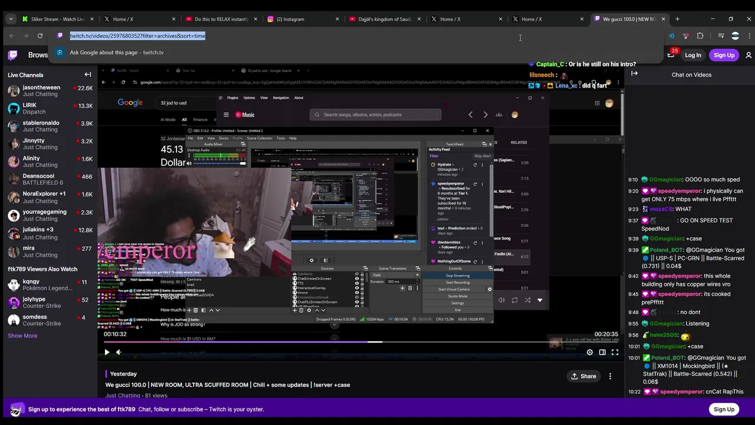
Task: Open the Twitch user profile icon
Action: 749,55
